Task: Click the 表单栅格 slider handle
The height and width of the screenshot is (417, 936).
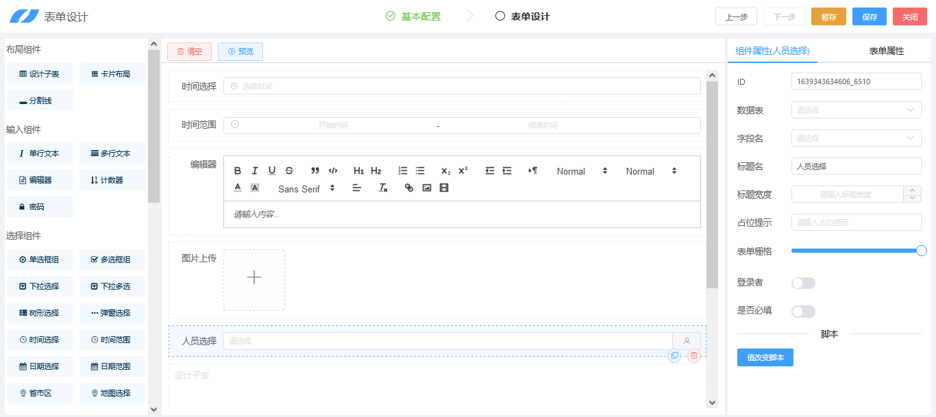Action: [922, 251]
